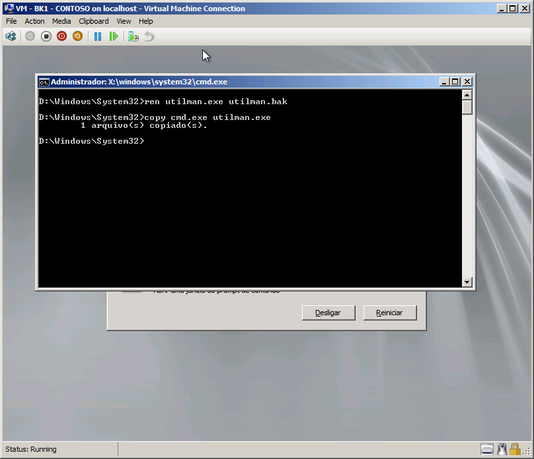The width and height of the screenshot is (534, 459).
Task: Click the mouse status icon
Action: click(x=502, y=449)
